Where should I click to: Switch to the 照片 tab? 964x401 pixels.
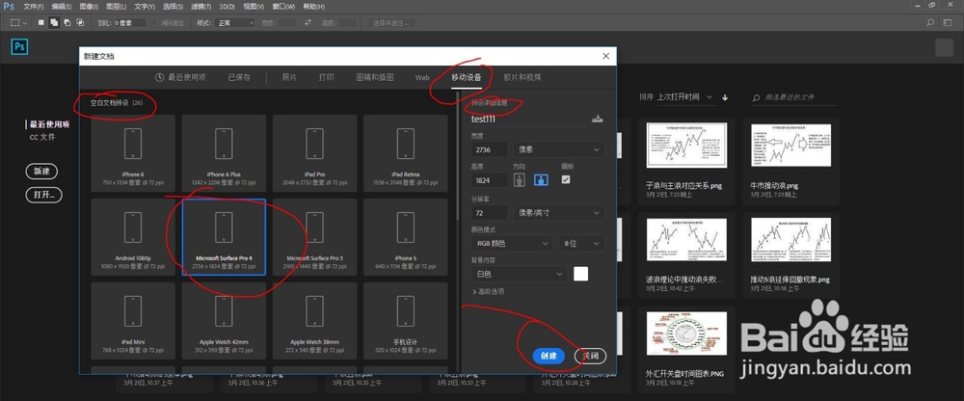coord(289,77)
